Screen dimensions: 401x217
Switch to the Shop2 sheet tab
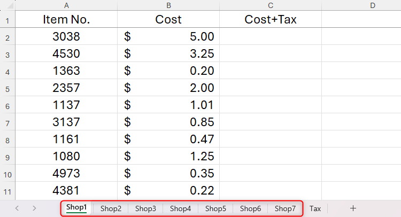point(111,208)
